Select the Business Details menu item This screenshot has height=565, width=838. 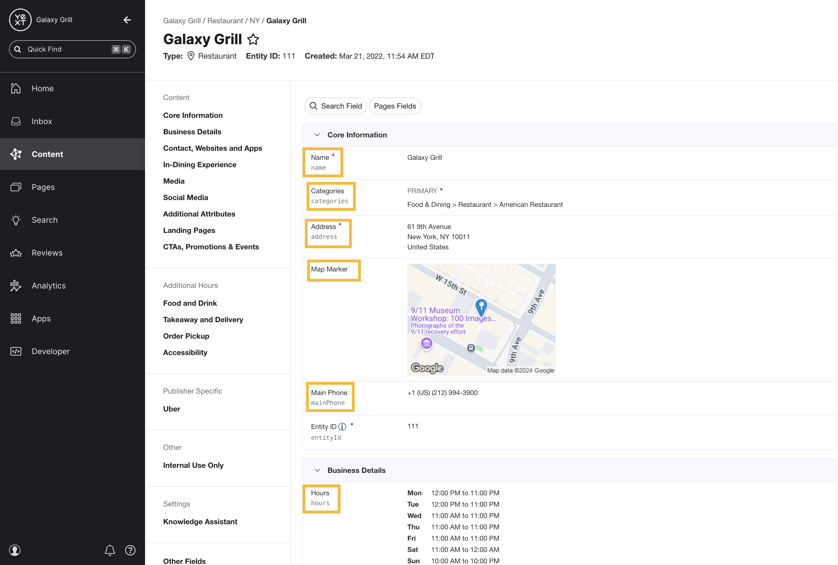(192, 132)
